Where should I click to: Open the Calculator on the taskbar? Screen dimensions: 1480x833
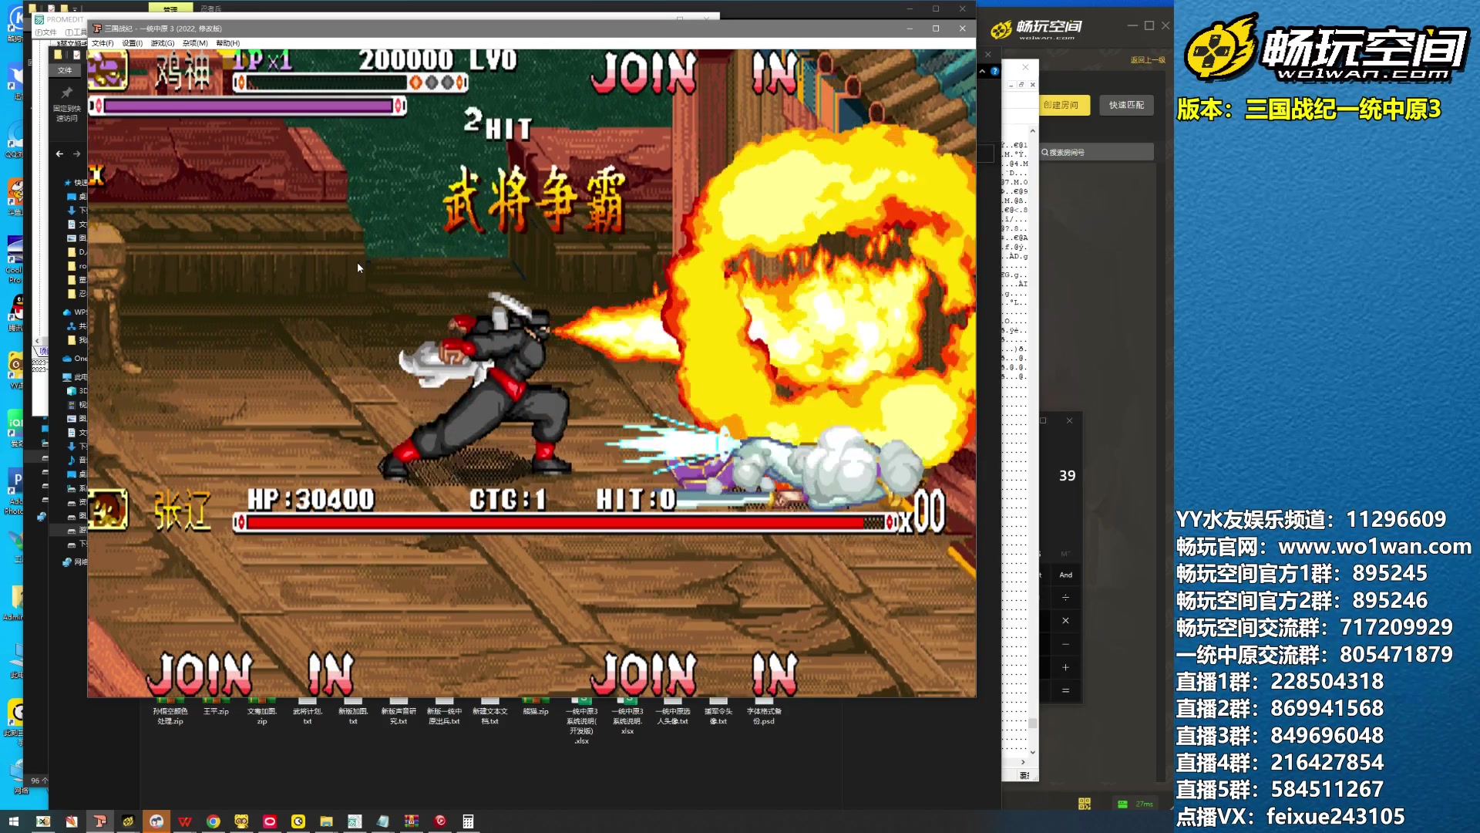pyautogui.click(x=468, y=821)
